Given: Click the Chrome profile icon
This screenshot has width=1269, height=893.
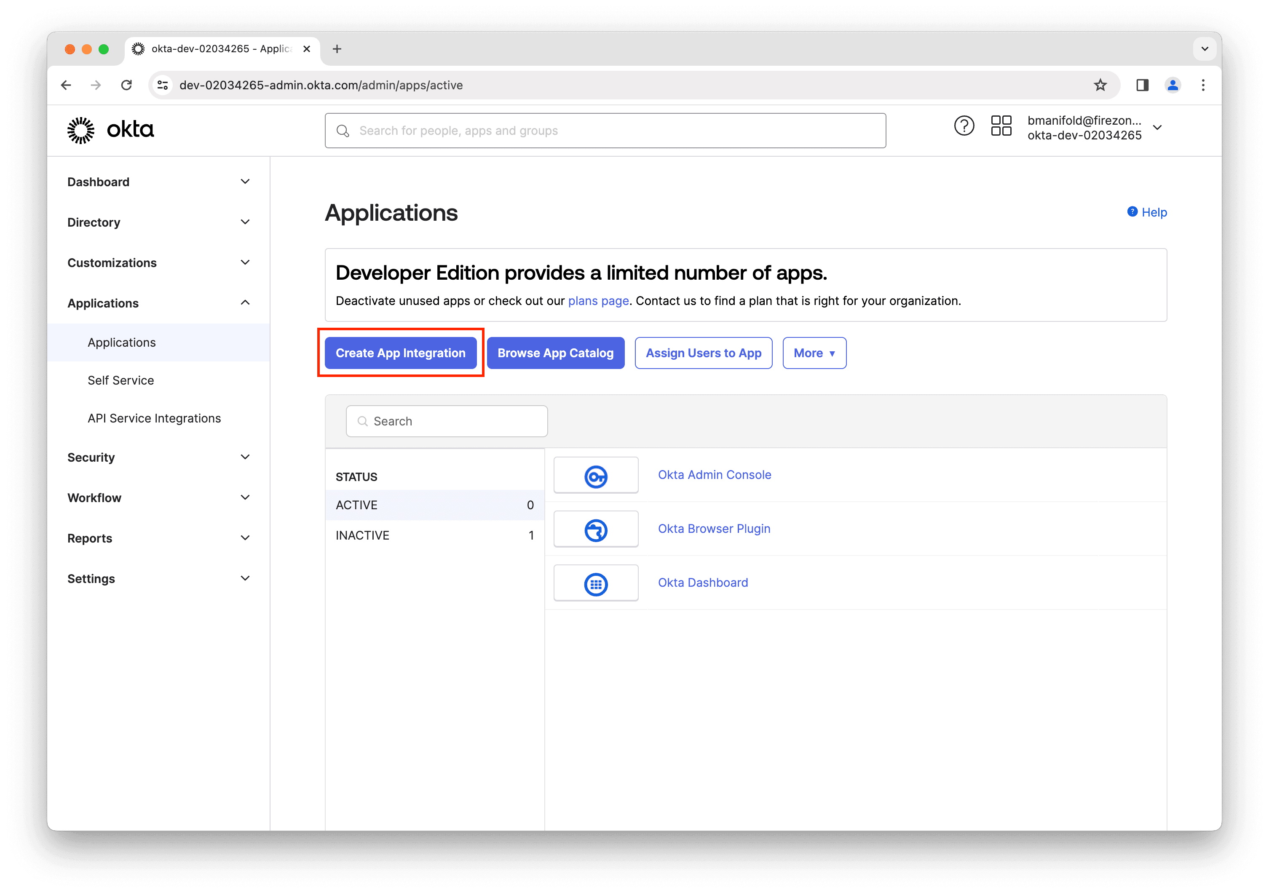Looking at the screenshot, I should tap(1173, 85).
